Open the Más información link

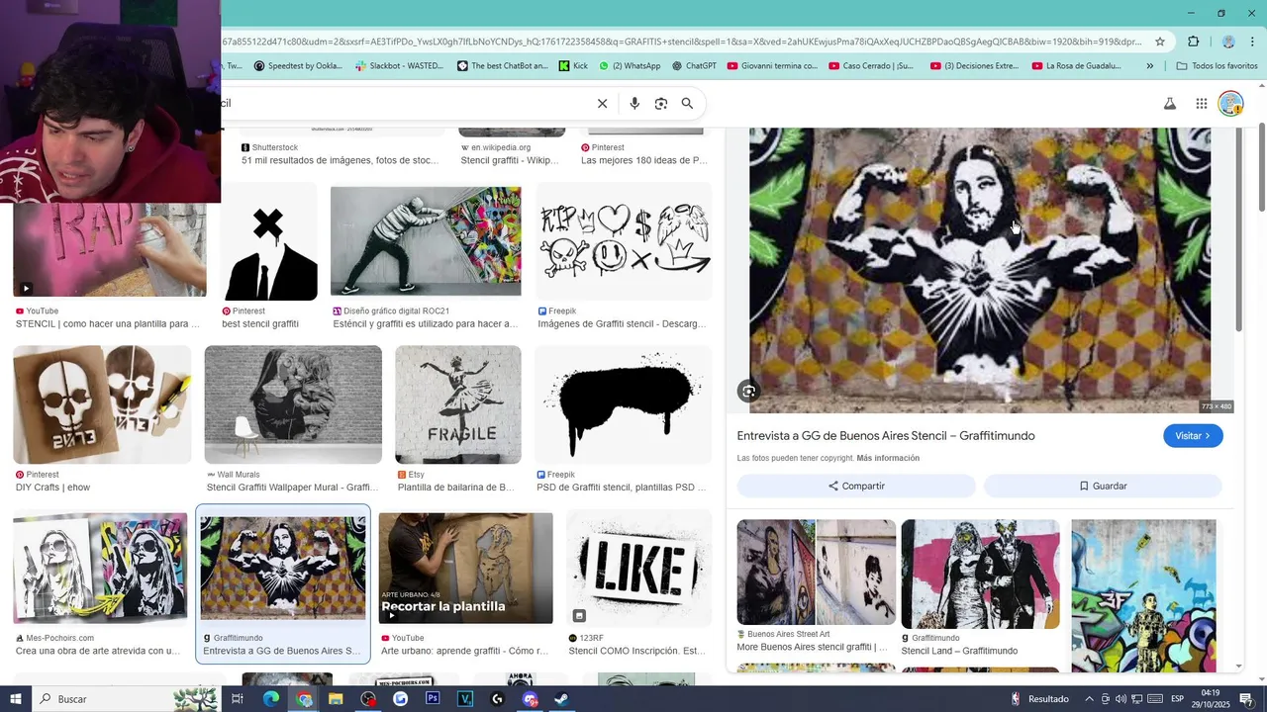pyautogui.click(x=888, y=458)
